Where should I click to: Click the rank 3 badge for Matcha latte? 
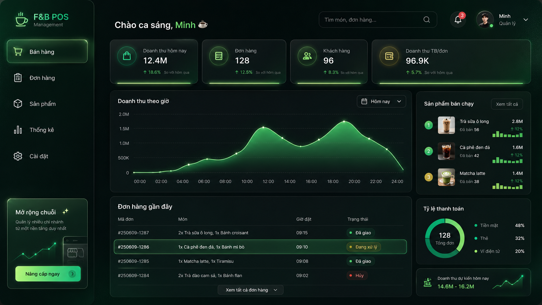pos(429,177)
